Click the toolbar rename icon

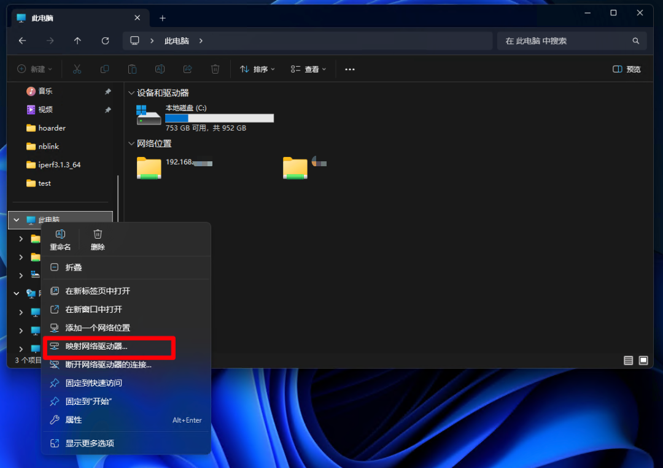pos(160,69)
